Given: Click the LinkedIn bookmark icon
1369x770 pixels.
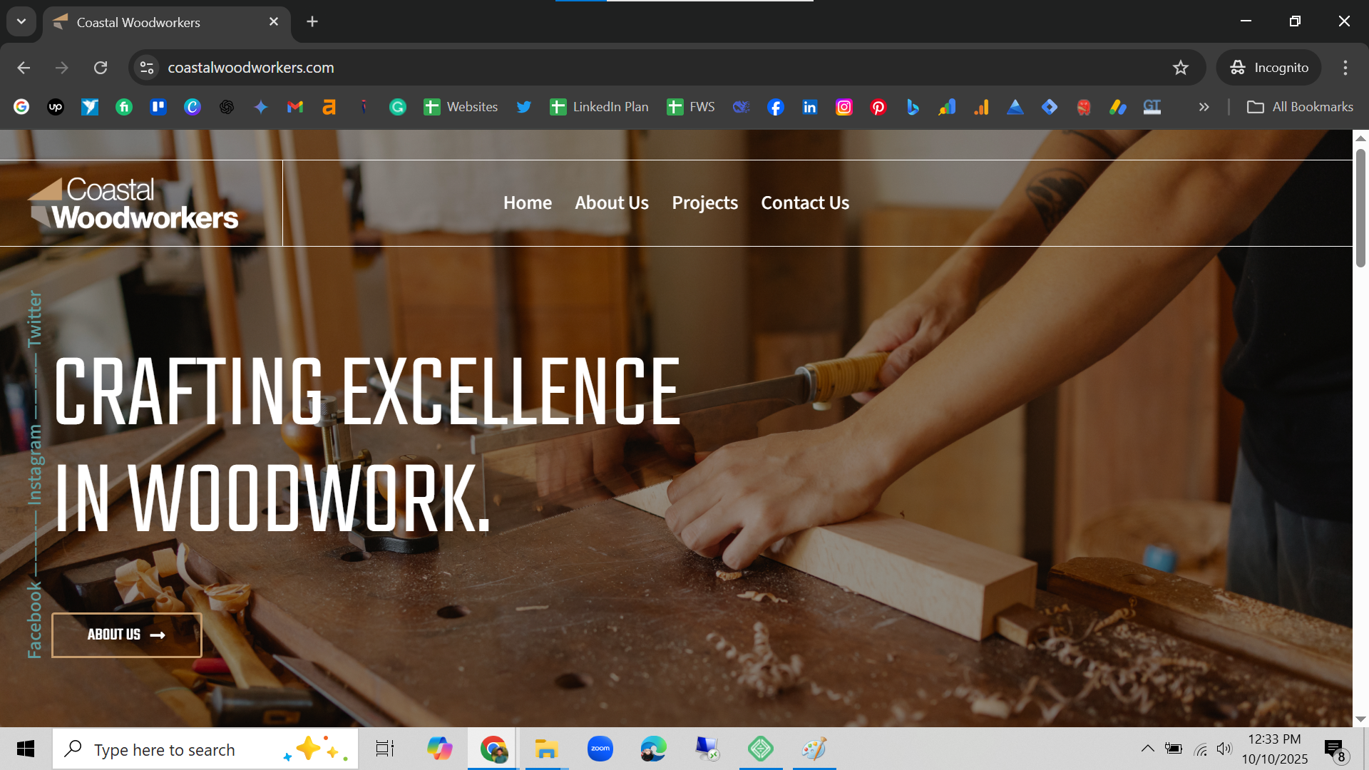Looking at the screenshot, I should pyautogui.click(x=810, y=107).
